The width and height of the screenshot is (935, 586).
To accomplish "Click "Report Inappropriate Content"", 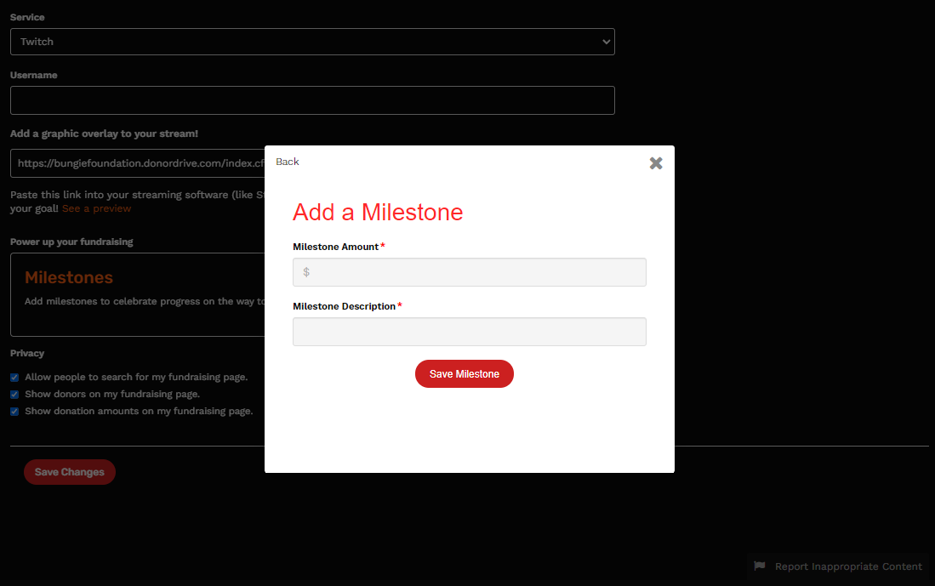I will (x=848, y=566).
